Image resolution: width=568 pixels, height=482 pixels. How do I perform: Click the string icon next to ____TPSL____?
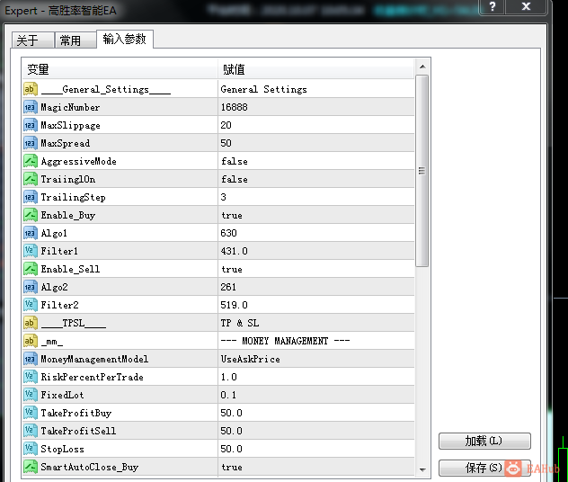tap(31, 323)
